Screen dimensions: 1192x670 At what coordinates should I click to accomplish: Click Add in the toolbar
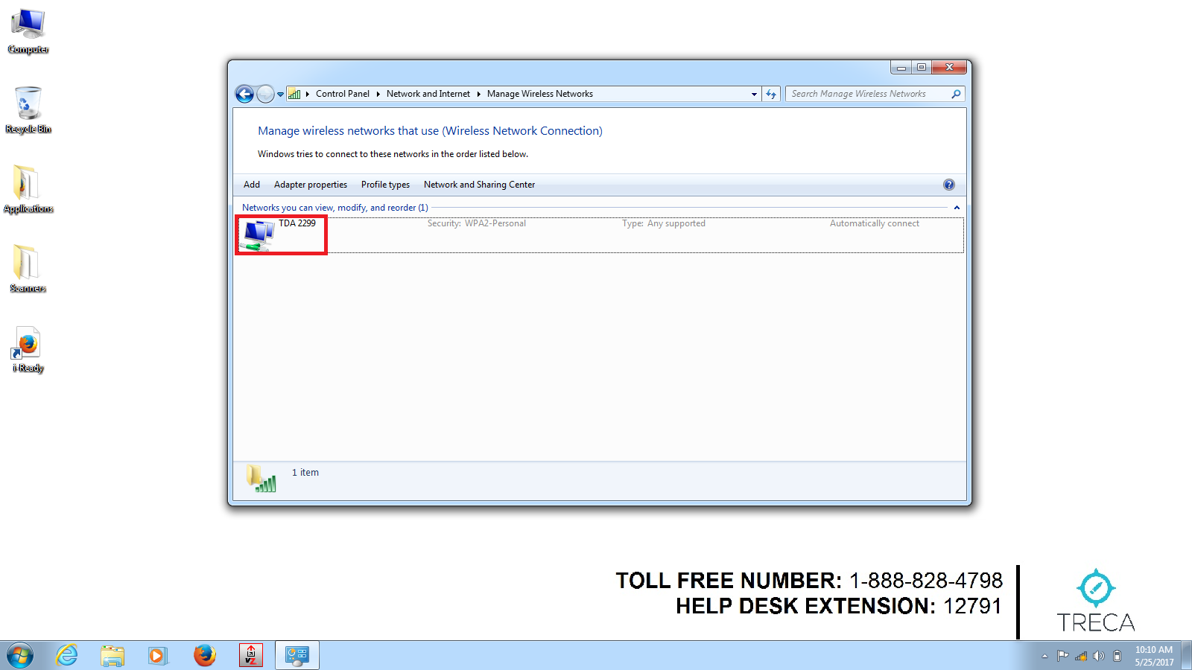click(252, 185)
